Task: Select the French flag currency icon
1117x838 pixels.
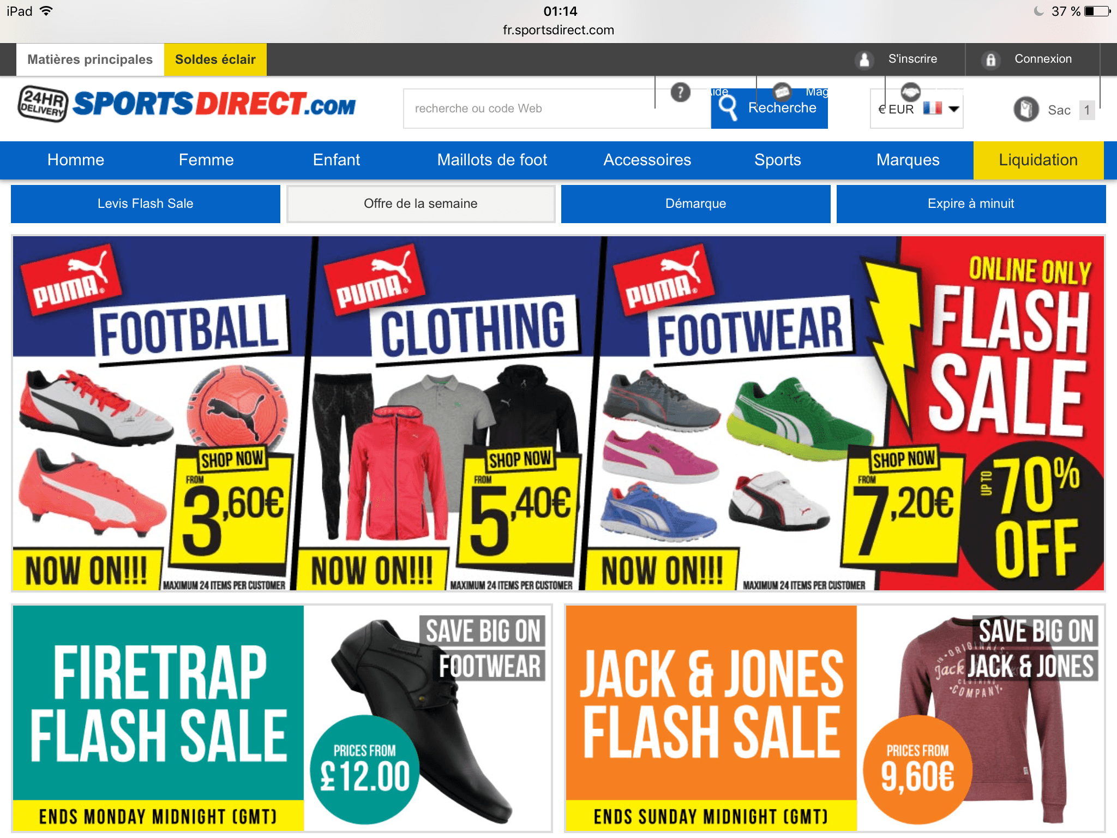Action: pyautogui.click(x=933, y=108)
